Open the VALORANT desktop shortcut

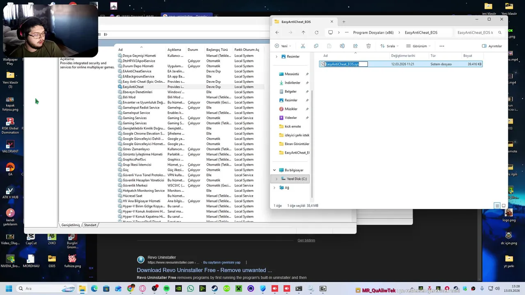click(x=10, y=147)
